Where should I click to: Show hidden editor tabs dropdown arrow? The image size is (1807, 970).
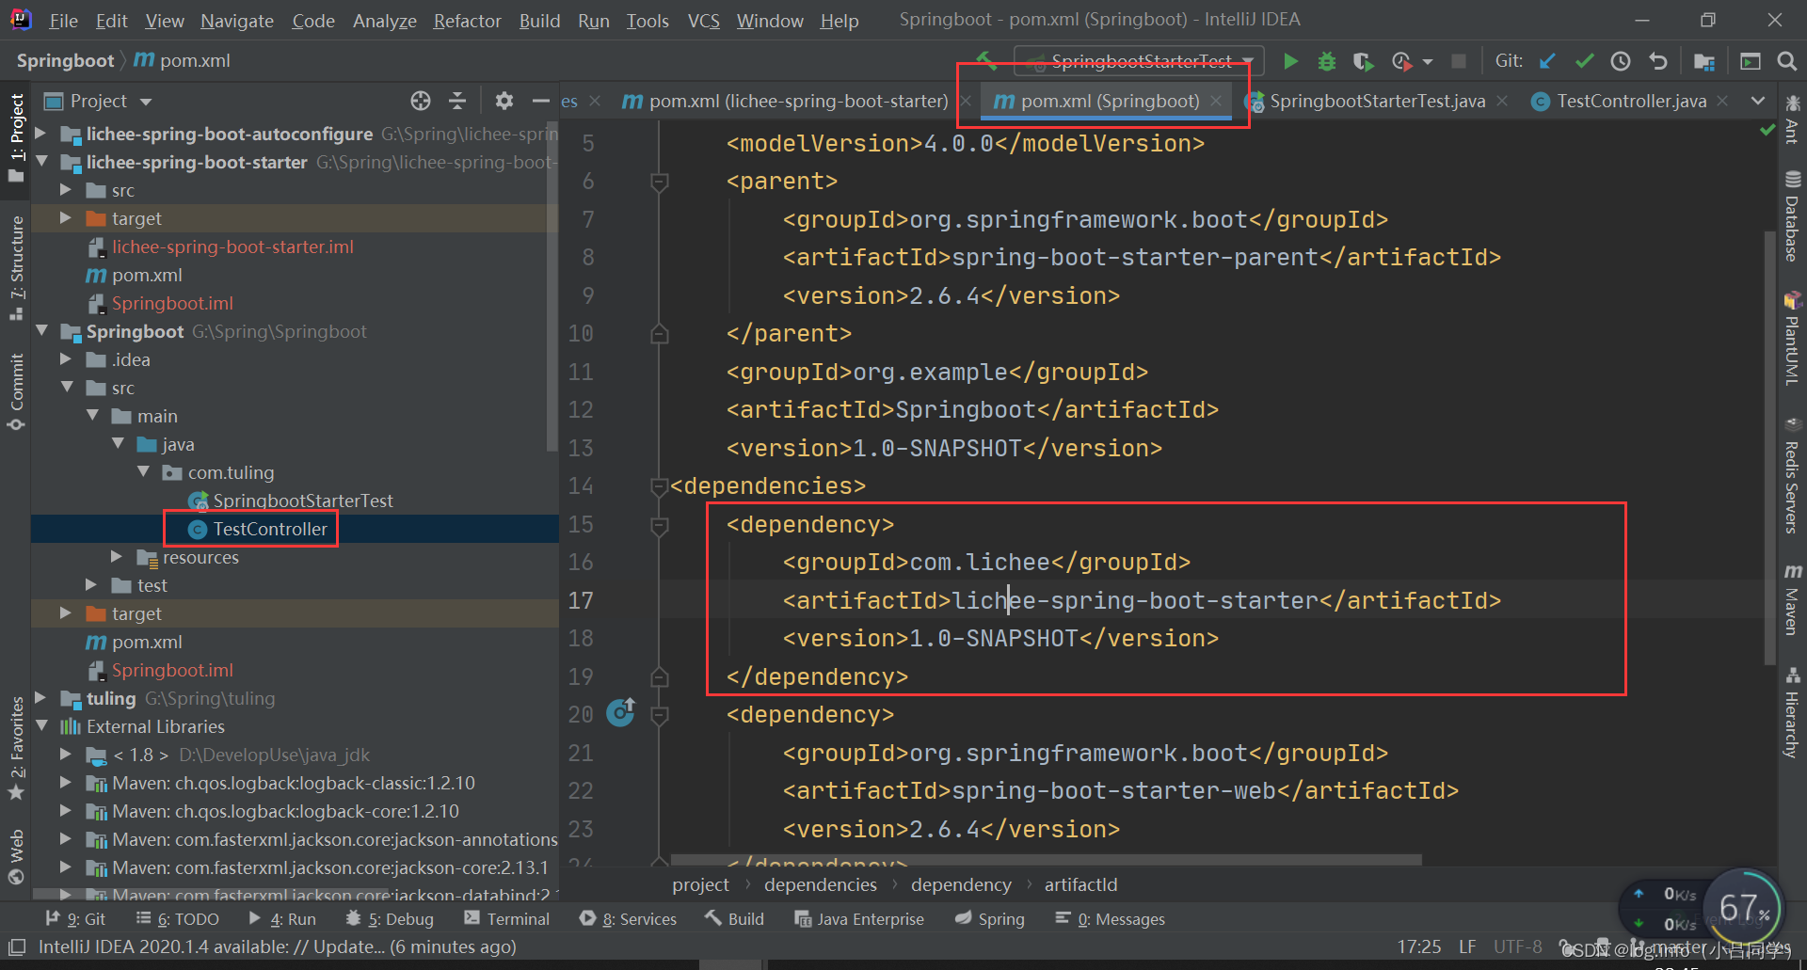(1757, 101)
